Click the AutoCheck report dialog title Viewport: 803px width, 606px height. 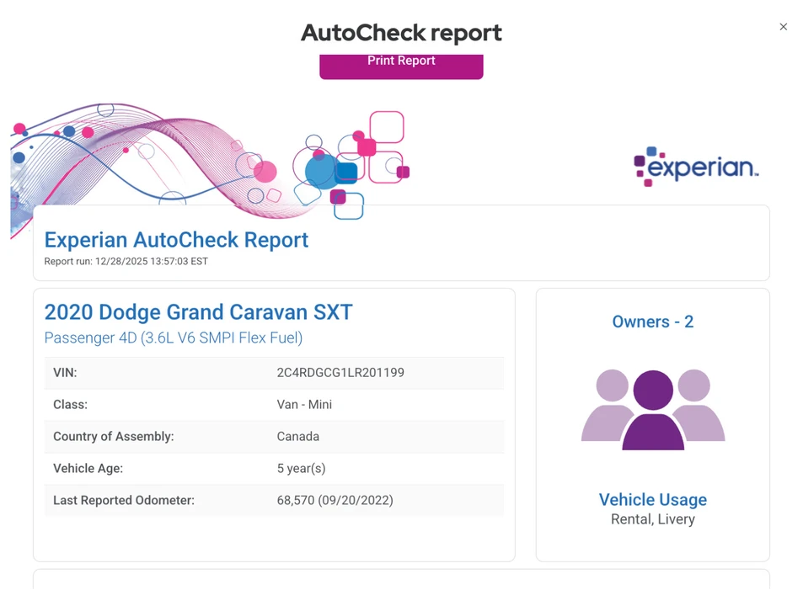(x=401, y=33)
